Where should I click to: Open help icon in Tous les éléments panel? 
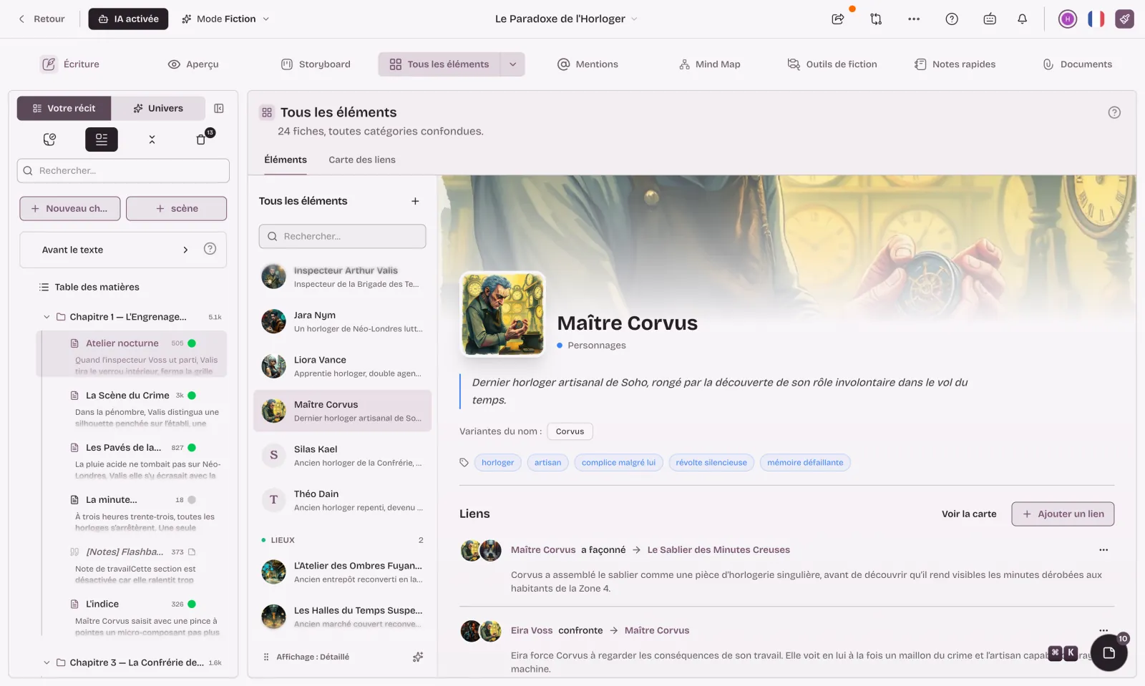[1114, 112]
